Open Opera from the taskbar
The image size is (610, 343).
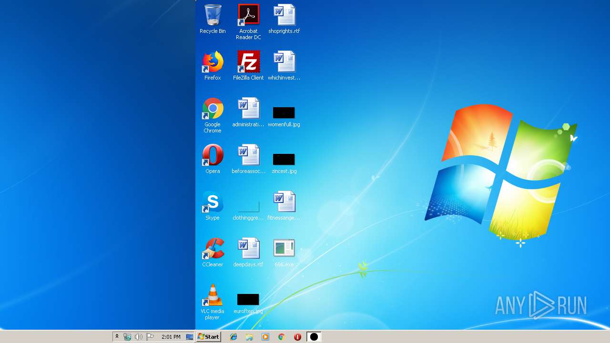297,337
